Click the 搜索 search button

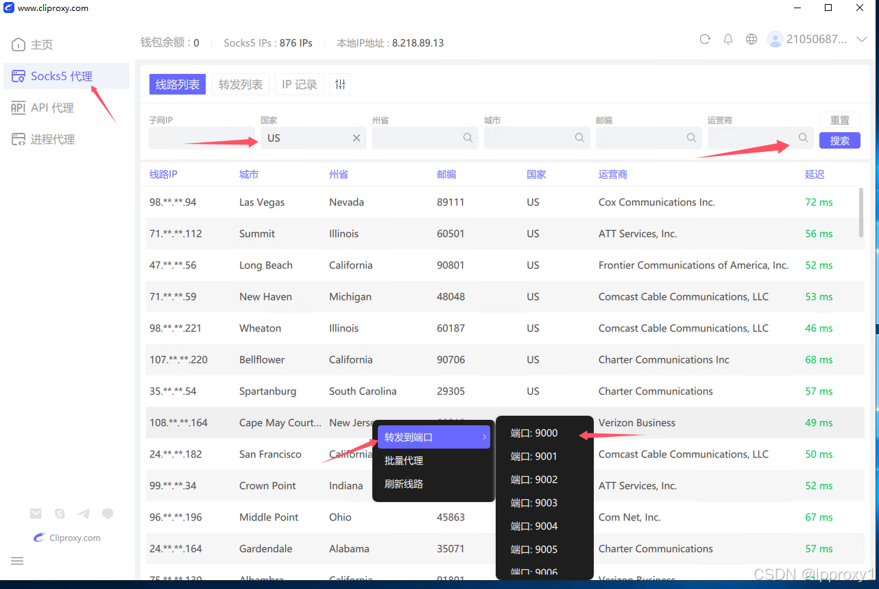840,140
